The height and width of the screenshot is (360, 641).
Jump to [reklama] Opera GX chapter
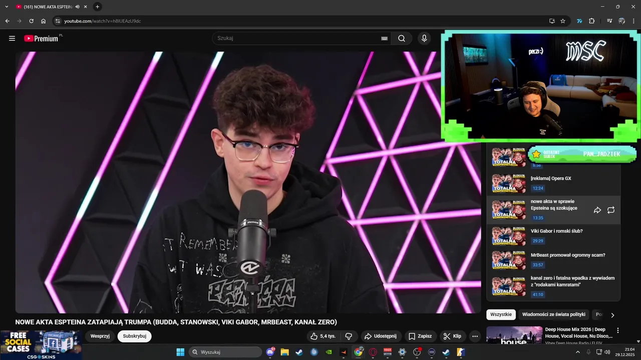(553, 183)
